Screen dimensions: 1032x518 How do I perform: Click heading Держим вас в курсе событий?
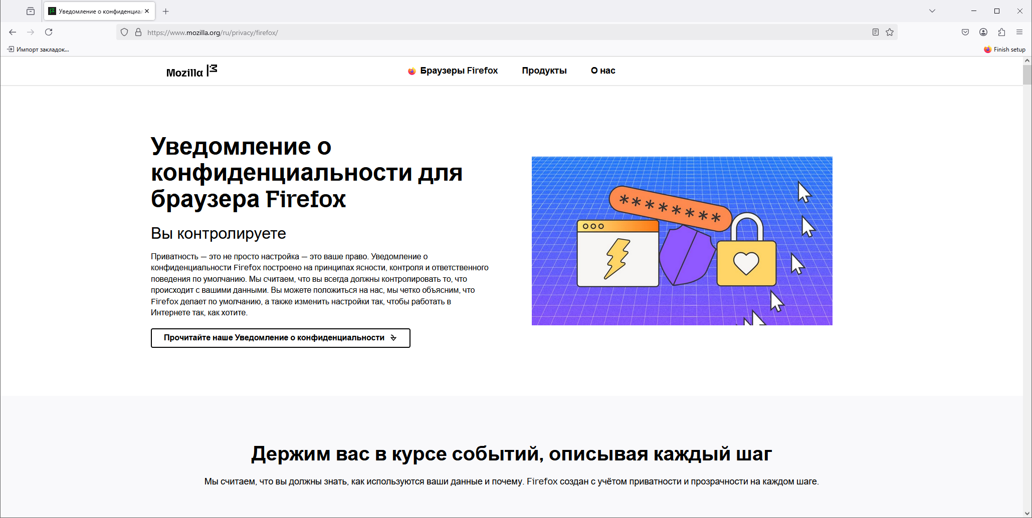(x=511, y=454)
